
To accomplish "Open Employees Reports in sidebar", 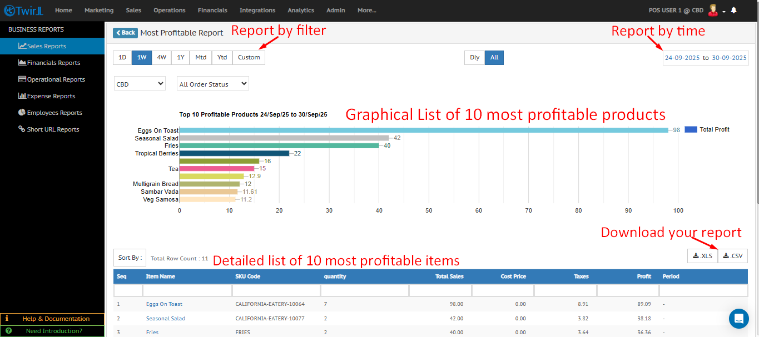I will pos(54,113).
